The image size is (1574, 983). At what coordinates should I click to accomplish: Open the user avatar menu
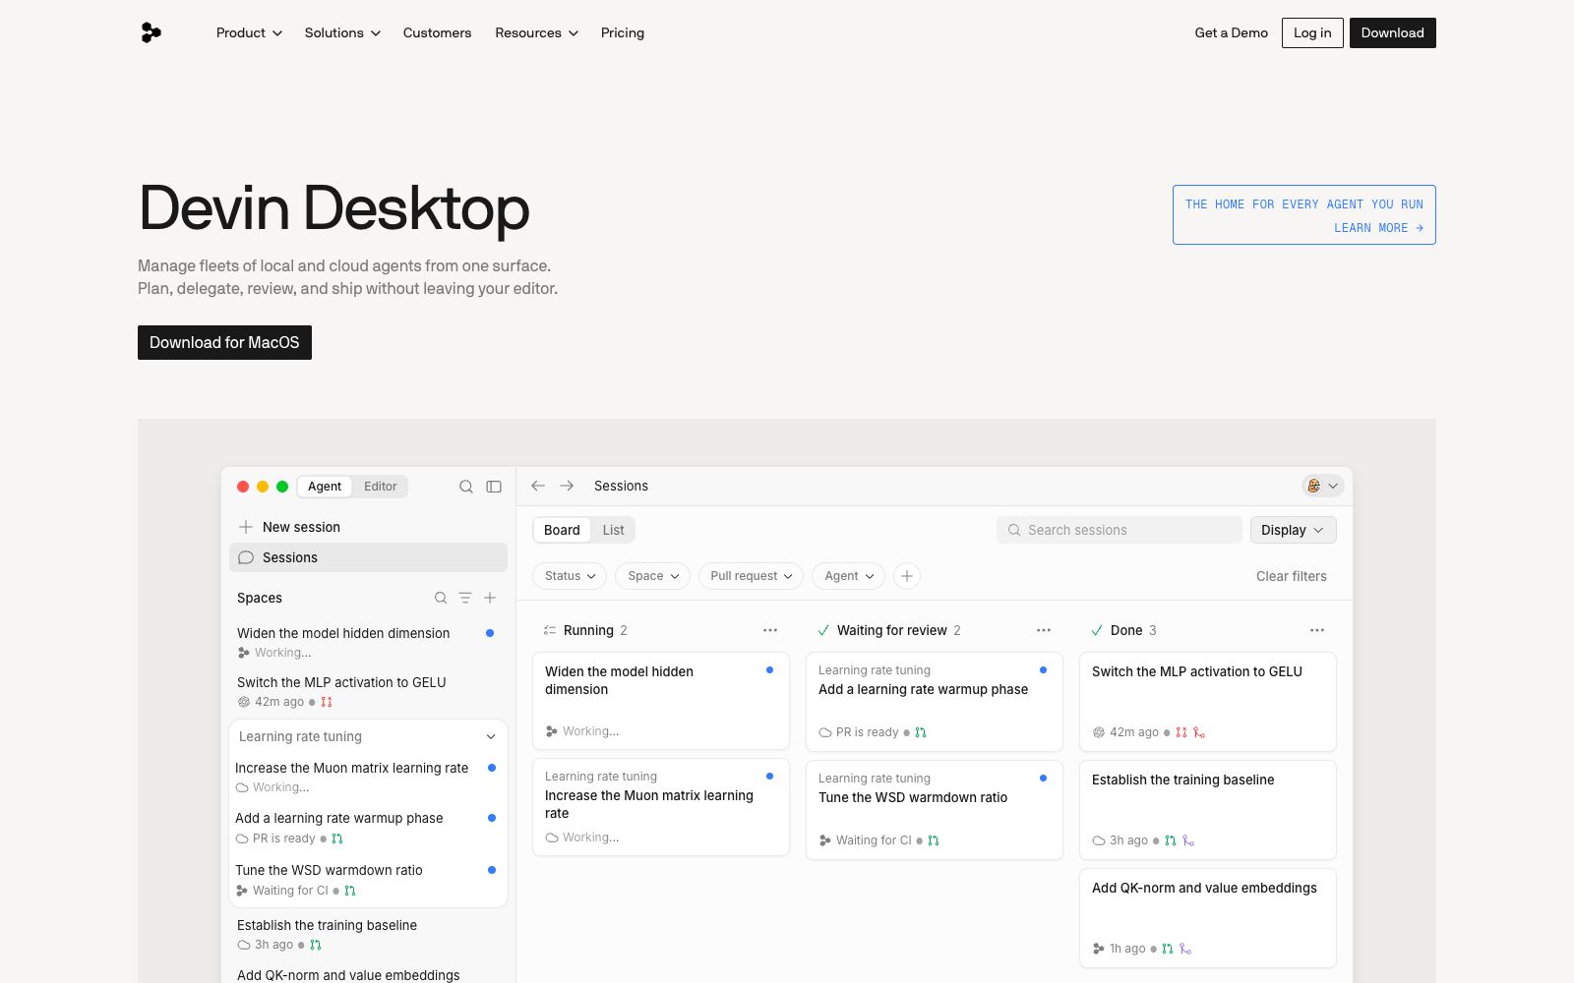(x=1322, y=486)
